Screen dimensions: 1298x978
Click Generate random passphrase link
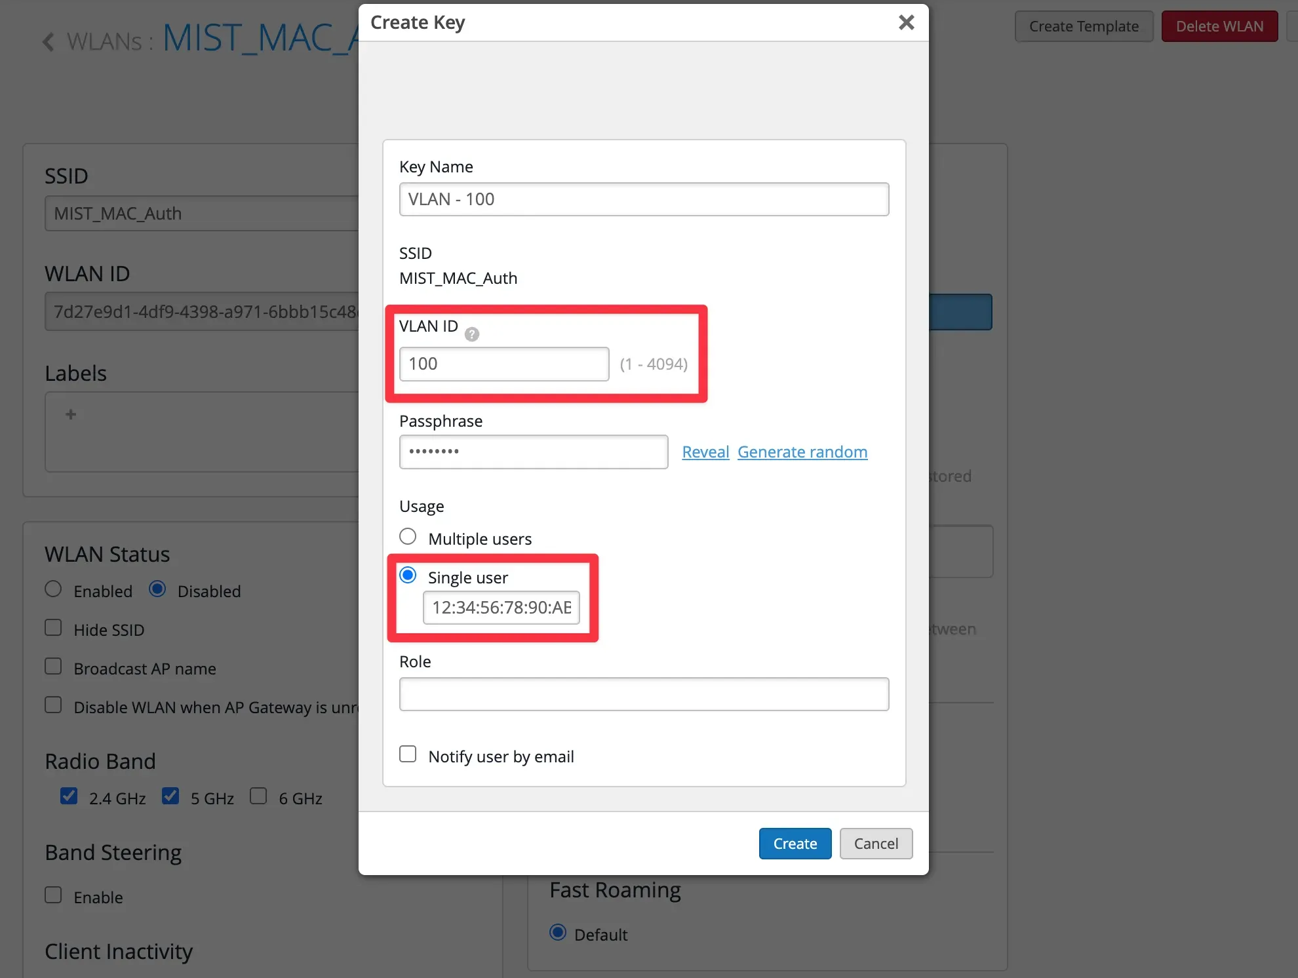(802, 452)
